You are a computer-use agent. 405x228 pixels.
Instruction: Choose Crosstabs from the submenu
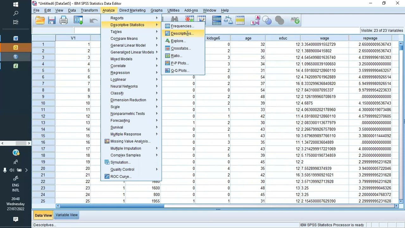pos(183,48)
